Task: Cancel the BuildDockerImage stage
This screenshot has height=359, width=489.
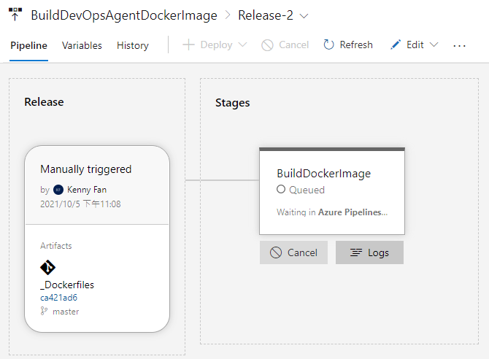Action: coord(293,252)
